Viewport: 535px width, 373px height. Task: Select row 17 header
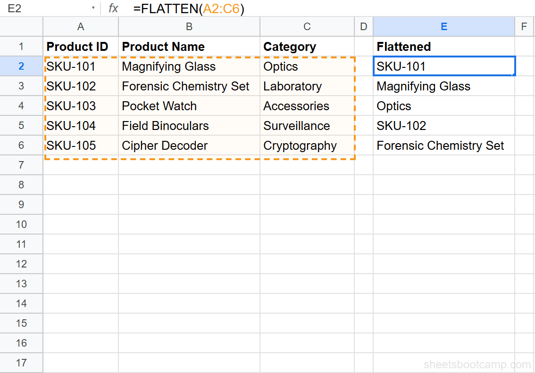coord(21,363)
